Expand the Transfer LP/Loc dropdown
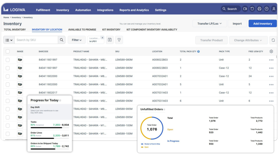The image size is (278, 156). pos(210,24)
